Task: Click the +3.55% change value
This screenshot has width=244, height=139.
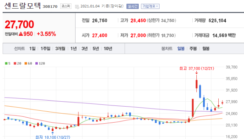Action: (46, 34)
